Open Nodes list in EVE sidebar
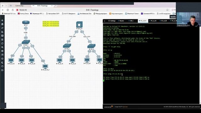The height and width of the screenshot is (113, 201). (2, 24)
